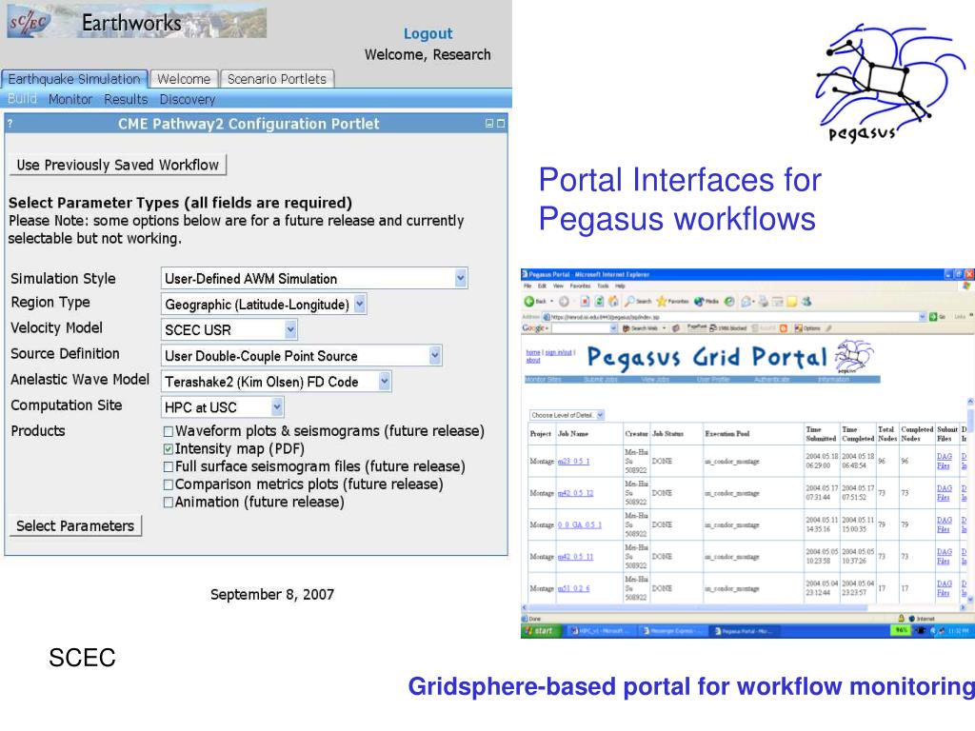
Task: Click the IE Mail icon
Action: pyautogui.click(x=746, y=302)
